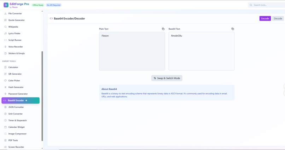Image resolution: width=285 pixels, height=150 pixels.
Task: Click the Hash Generator hash icon
Action: [5, 87]
